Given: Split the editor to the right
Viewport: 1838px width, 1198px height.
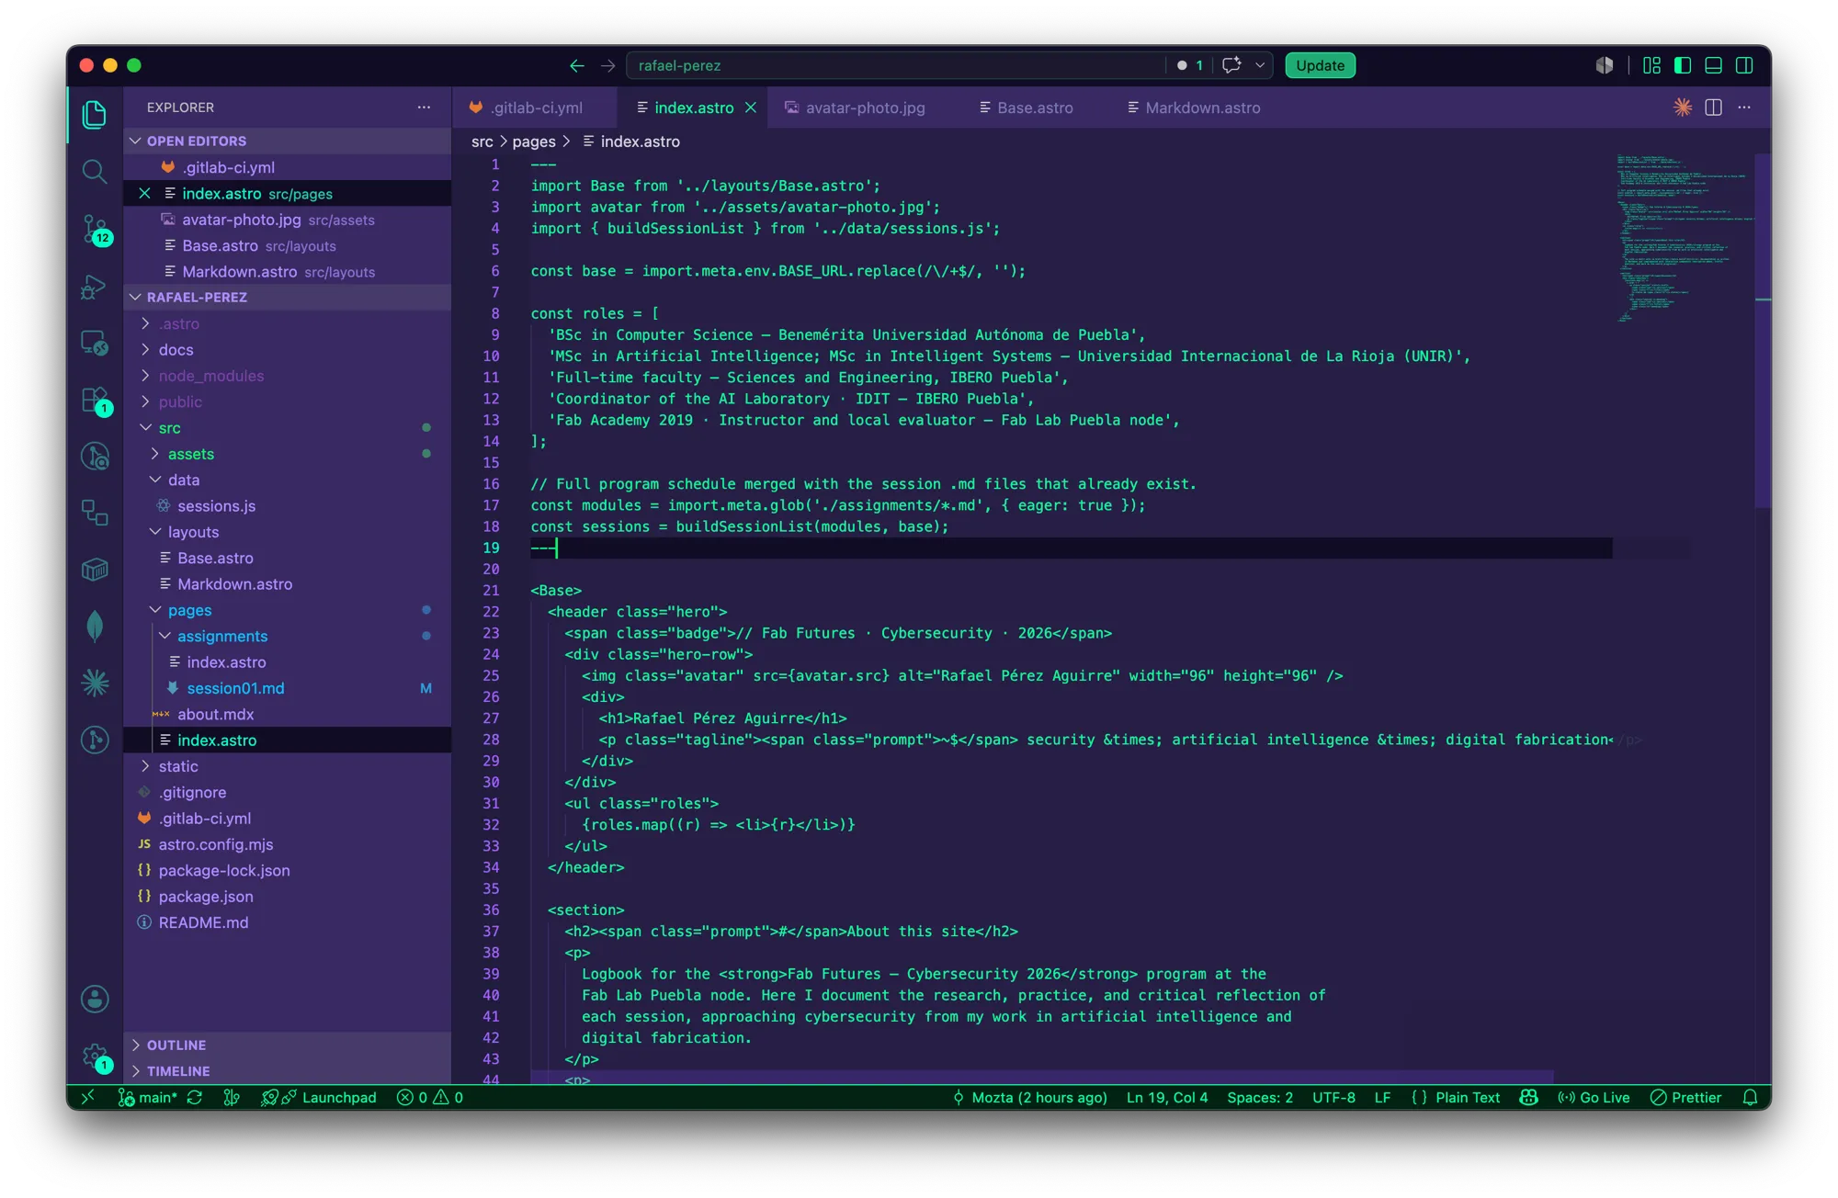Looking at the screenshot, I should pos(1713,107).
